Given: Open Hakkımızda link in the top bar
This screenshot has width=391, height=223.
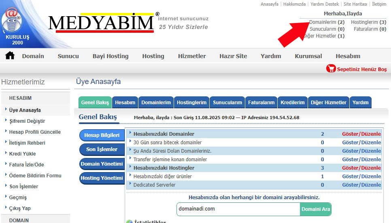Looking at the screenshot, I should click(294, 4).
